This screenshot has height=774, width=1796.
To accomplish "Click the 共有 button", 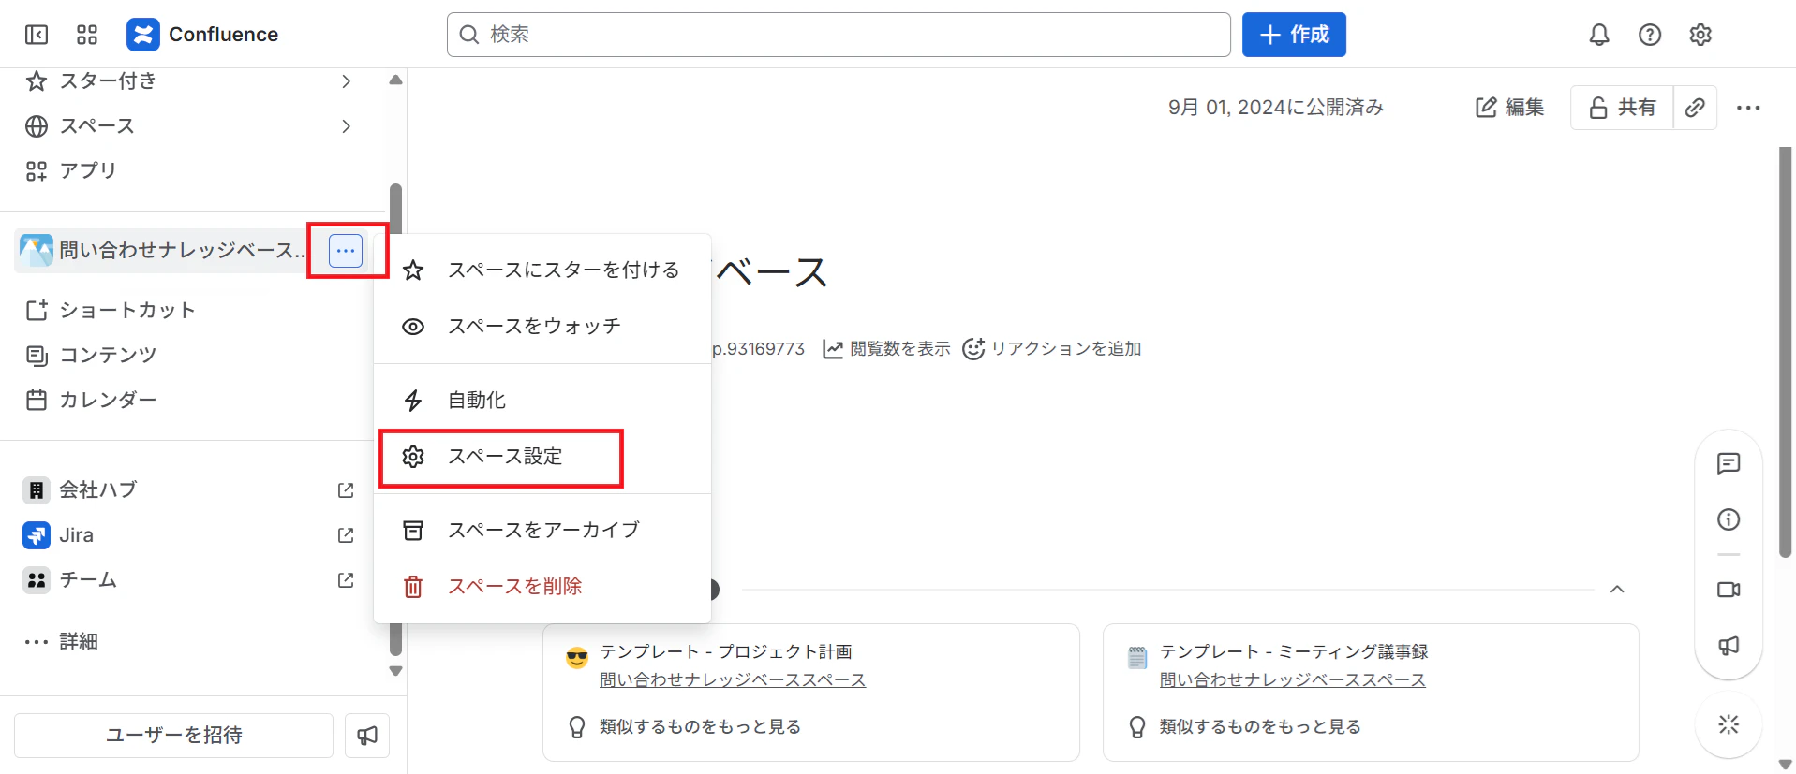I will click(x=1622, y=108).
